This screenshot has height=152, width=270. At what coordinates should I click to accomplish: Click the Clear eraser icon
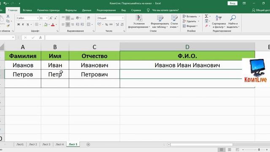click(x=206, y=26)
